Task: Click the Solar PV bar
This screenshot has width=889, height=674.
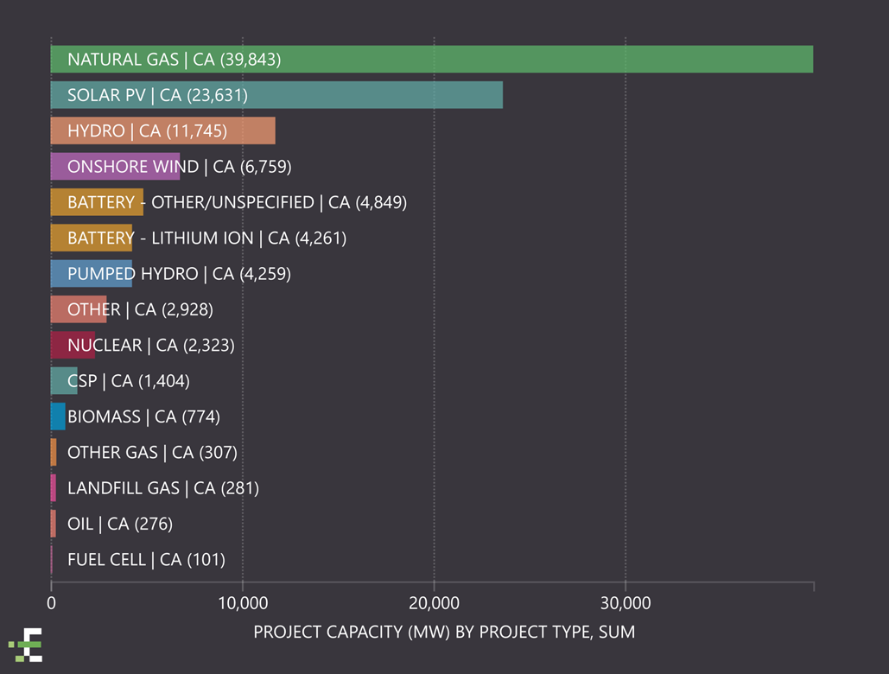Action: [276, 95]
